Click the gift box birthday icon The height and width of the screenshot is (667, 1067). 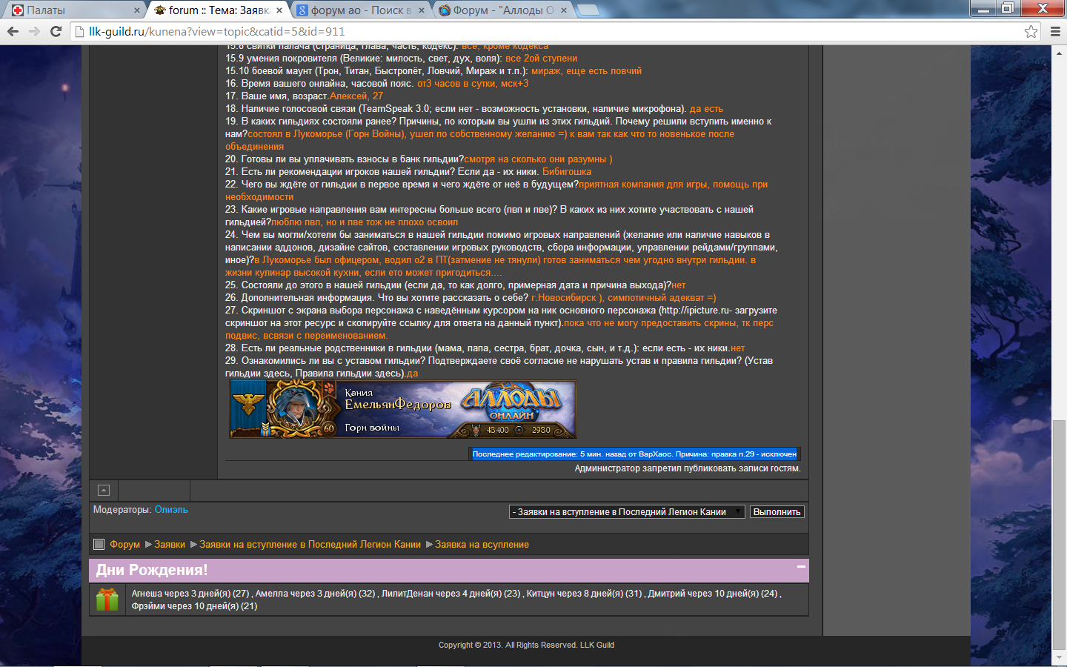coord(107,600)
